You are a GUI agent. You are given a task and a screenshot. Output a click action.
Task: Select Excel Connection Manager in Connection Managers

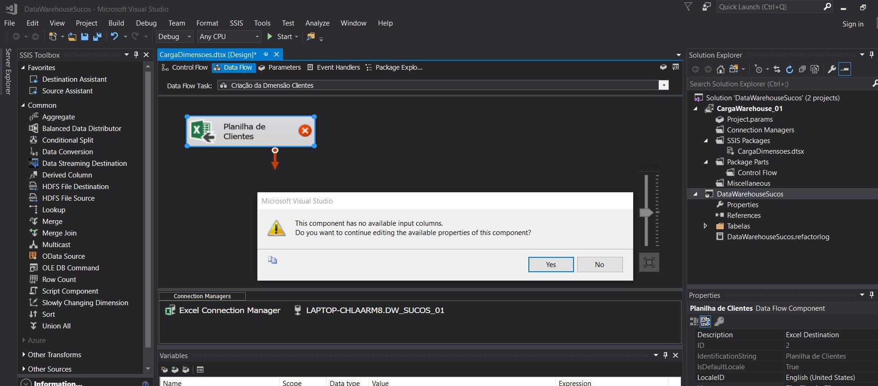pyautogui.click(x=223, y=310)
